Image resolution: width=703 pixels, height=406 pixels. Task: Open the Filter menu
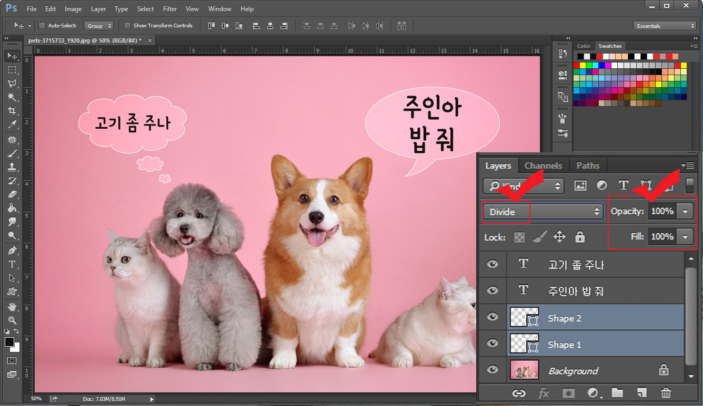[x=169, y=8]
